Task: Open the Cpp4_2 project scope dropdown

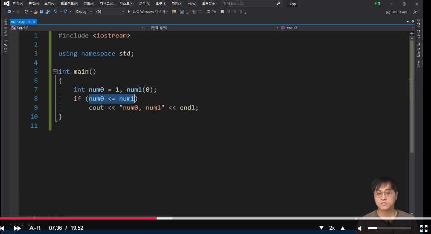Action: [77, 27]
